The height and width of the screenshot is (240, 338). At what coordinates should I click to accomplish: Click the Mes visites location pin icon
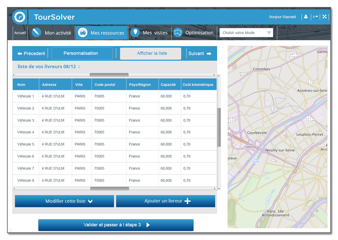[x=136, y=32]
